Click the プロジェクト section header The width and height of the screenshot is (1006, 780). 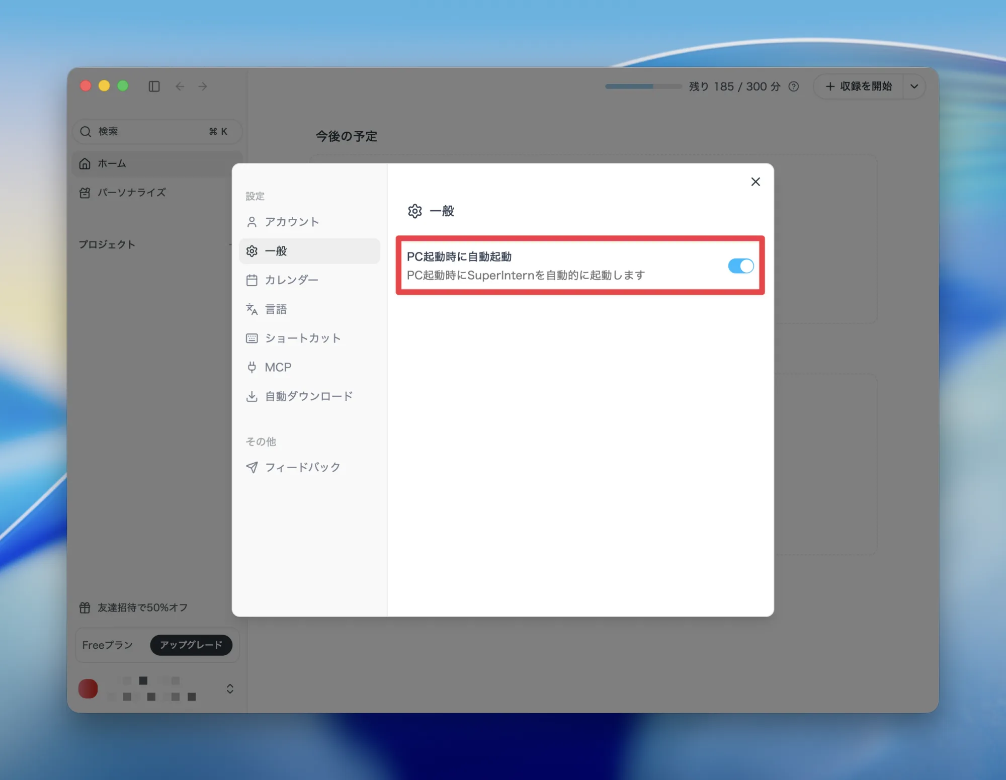tap(107, 244)
